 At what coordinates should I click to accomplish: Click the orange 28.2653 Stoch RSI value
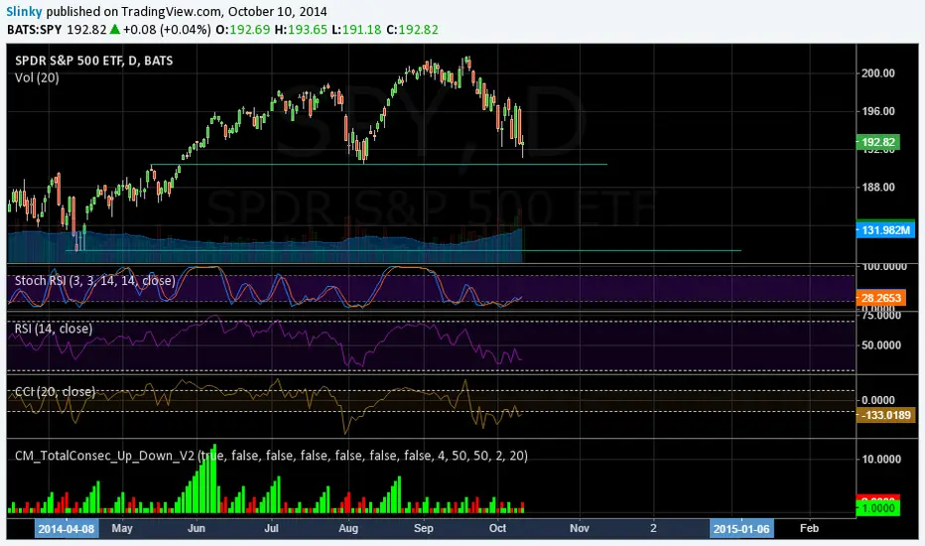(880, 298)
